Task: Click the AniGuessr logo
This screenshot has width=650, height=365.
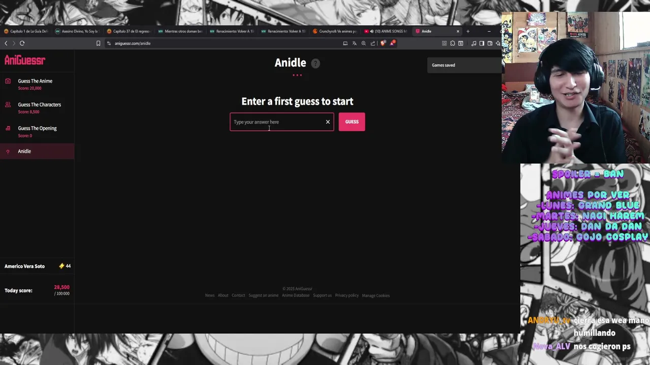Action: point(25,60)
